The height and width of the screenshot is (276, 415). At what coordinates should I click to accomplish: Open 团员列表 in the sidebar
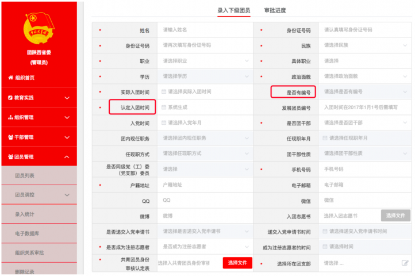25,176
